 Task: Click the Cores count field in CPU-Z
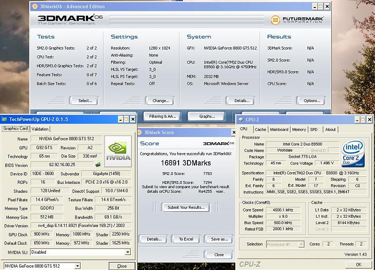329,244
